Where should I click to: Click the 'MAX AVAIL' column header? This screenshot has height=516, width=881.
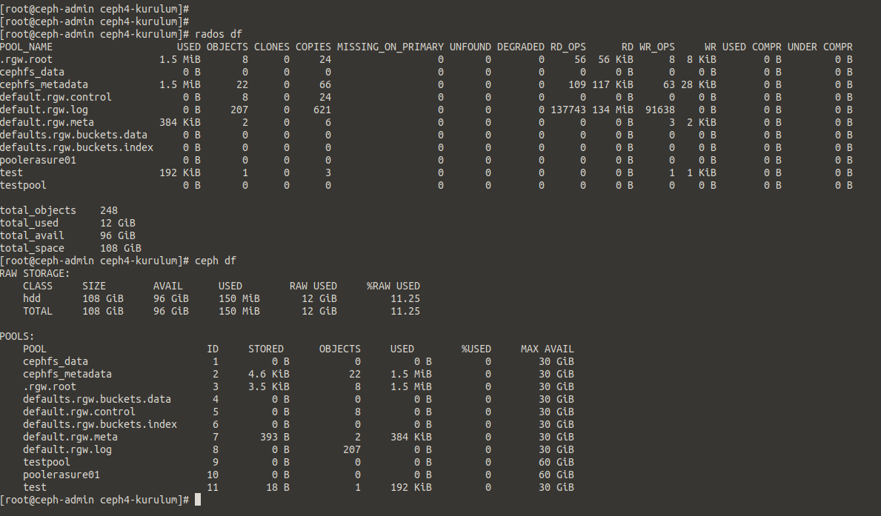(548, 349)
